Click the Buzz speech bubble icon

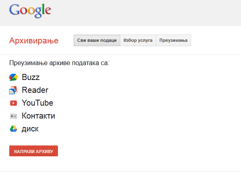pyautogui.click(x=14, y=77)
